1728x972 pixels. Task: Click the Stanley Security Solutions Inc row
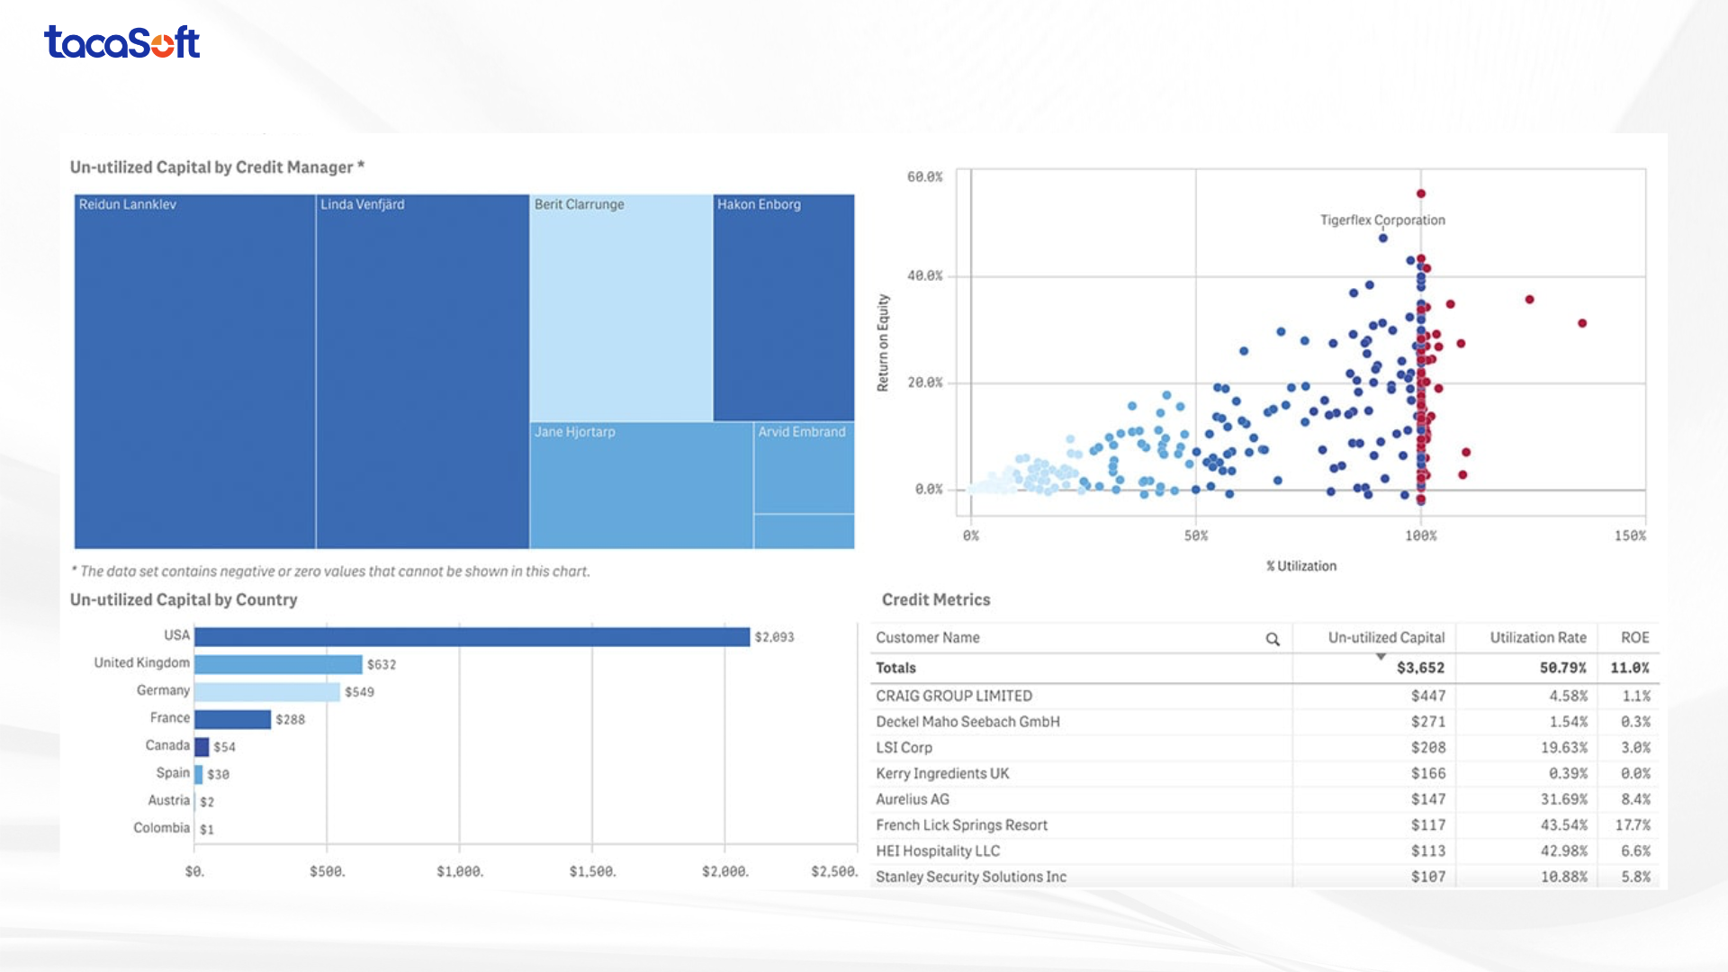click(971, 877)
